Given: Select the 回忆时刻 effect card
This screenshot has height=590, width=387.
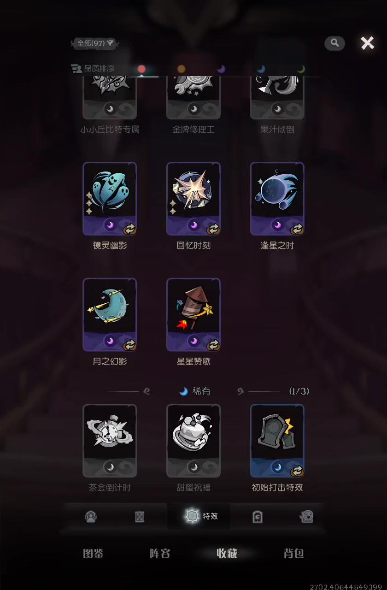Looking at the screenshot, I should (193, 199).
